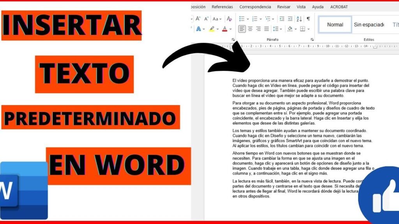Apply the Normal style

coord(335,24)
